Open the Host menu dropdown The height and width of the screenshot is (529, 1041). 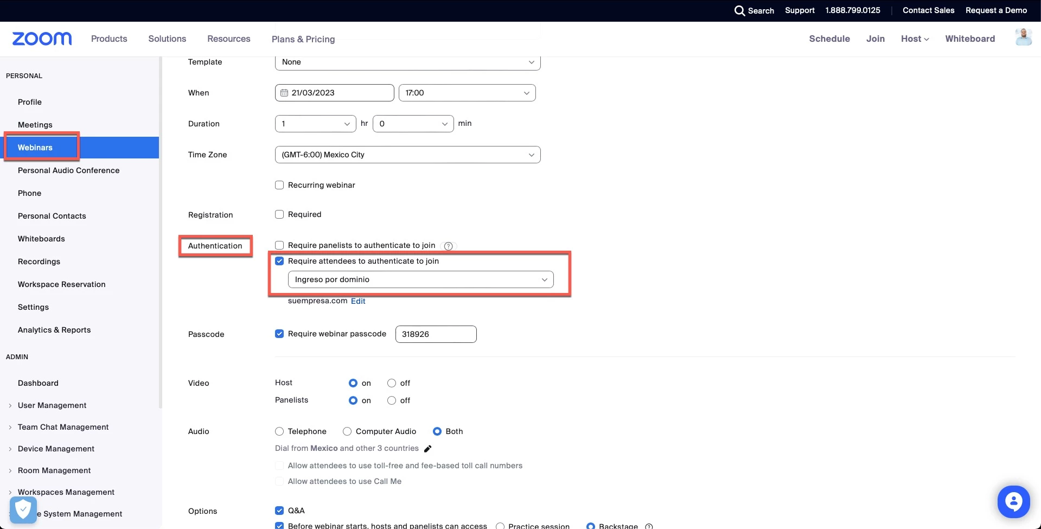coord(915,39)
